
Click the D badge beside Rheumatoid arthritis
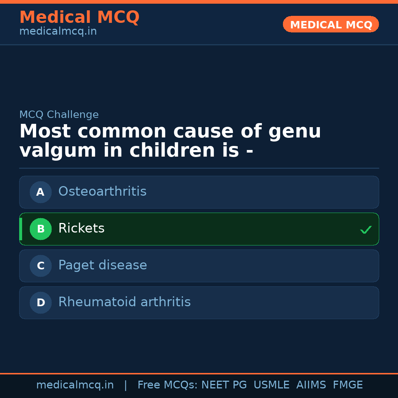41,303
